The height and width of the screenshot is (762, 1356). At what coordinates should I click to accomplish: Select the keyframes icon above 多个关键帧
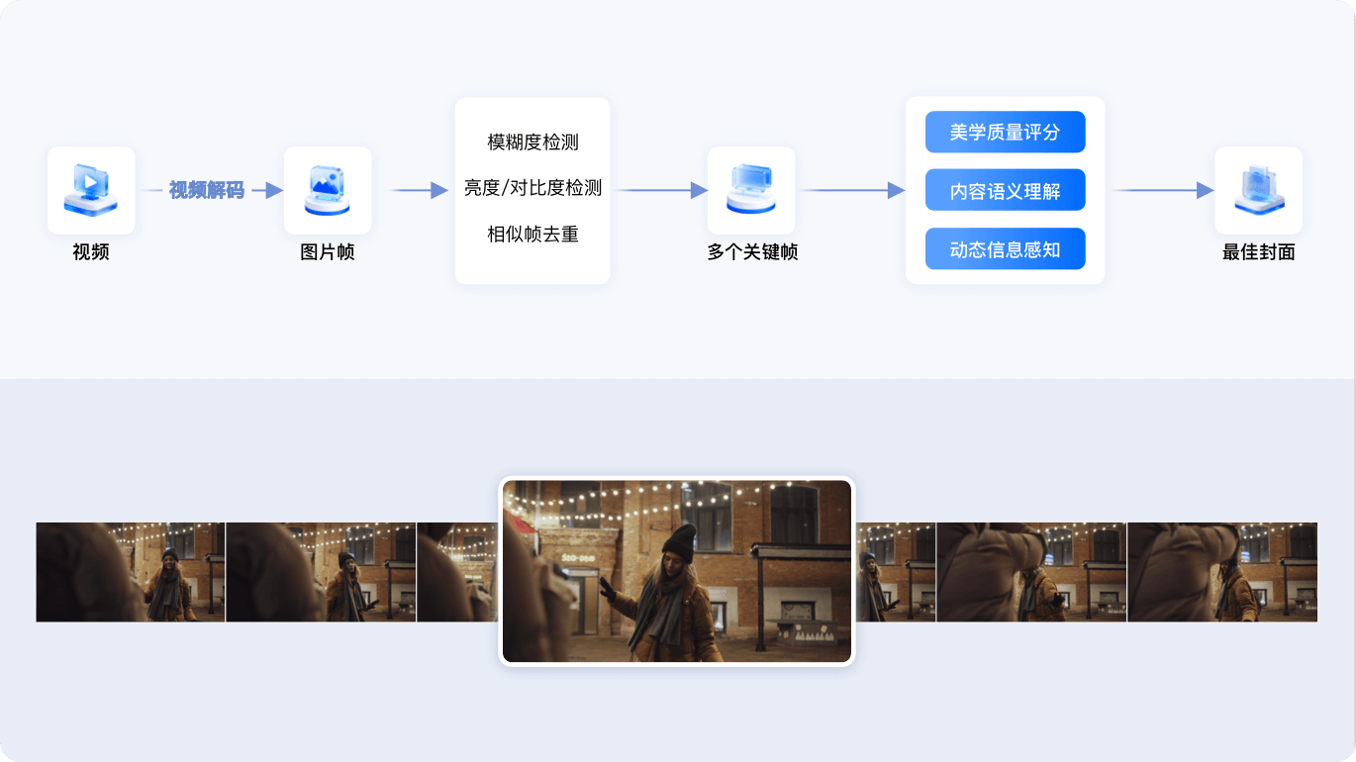point(751,190)
